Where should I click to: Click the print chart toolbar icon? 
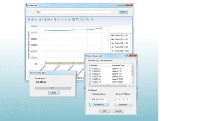36,20
